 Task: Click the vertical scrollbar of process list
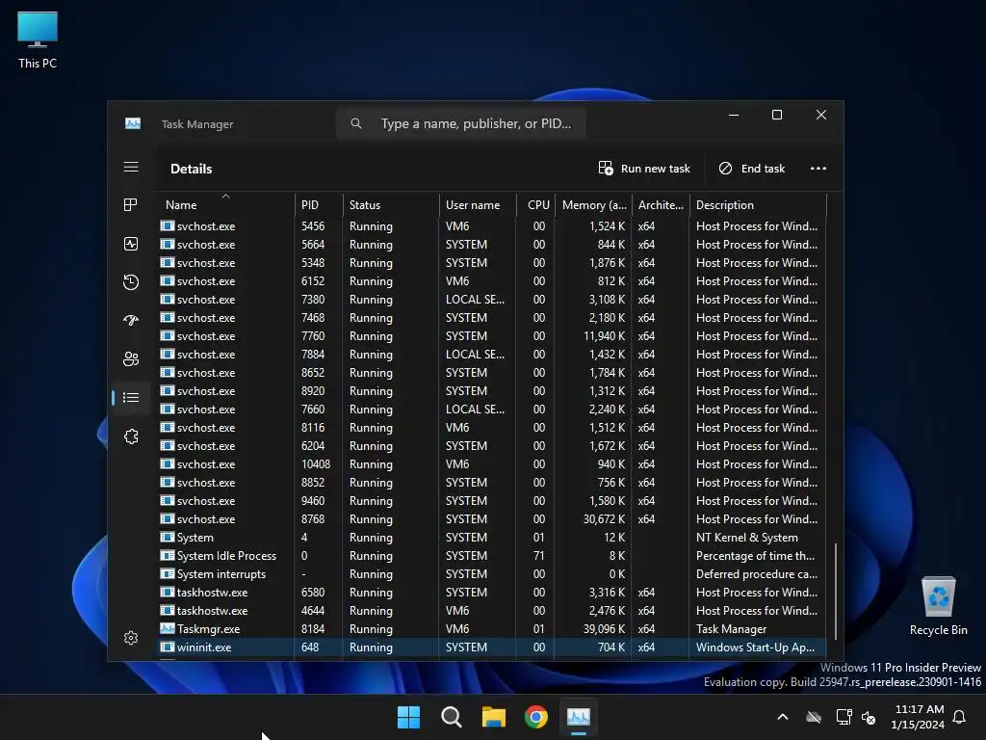[835, 592]
